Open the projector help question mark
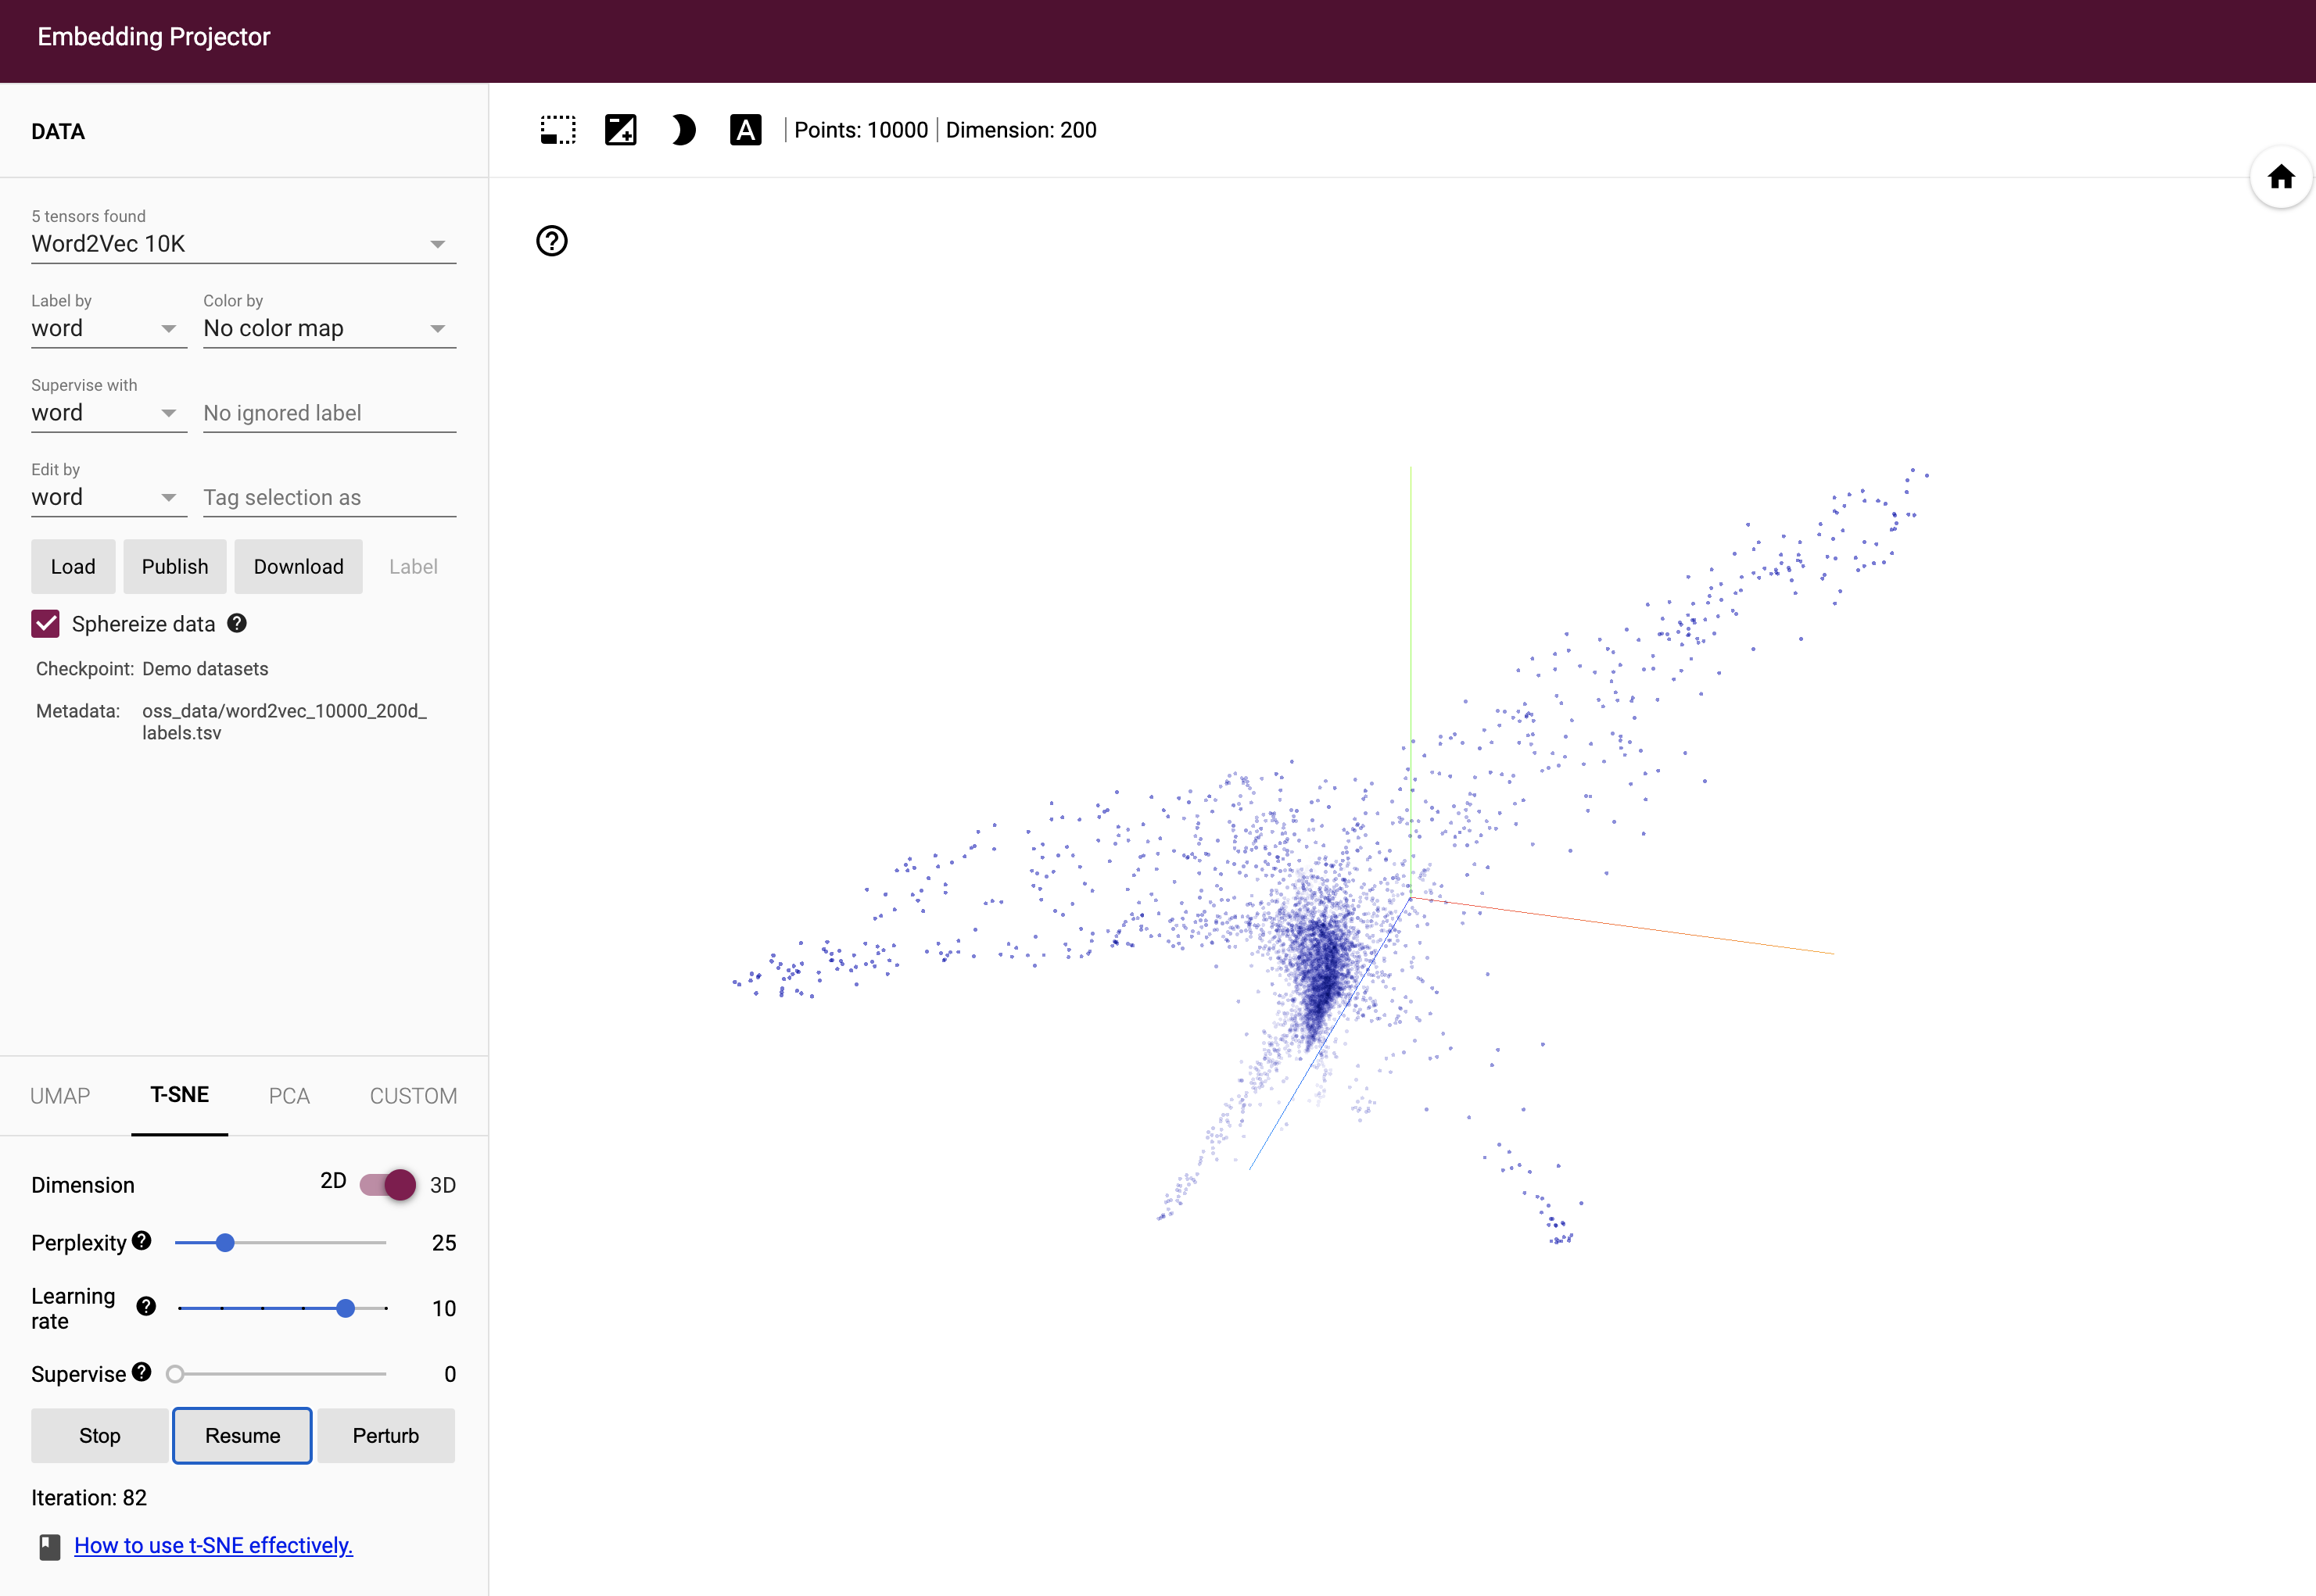The image size is (2316, 1596). point(552,241)
